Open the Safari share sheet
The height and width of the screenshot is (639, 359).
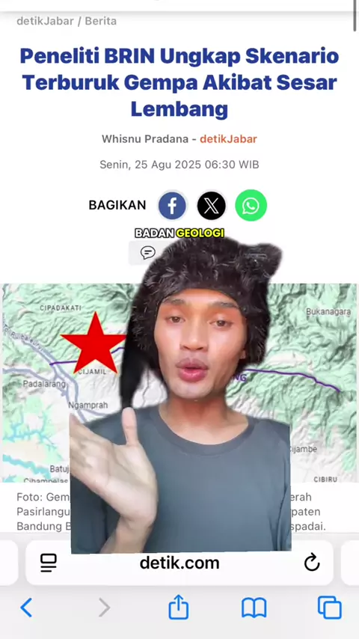[179, 606]
